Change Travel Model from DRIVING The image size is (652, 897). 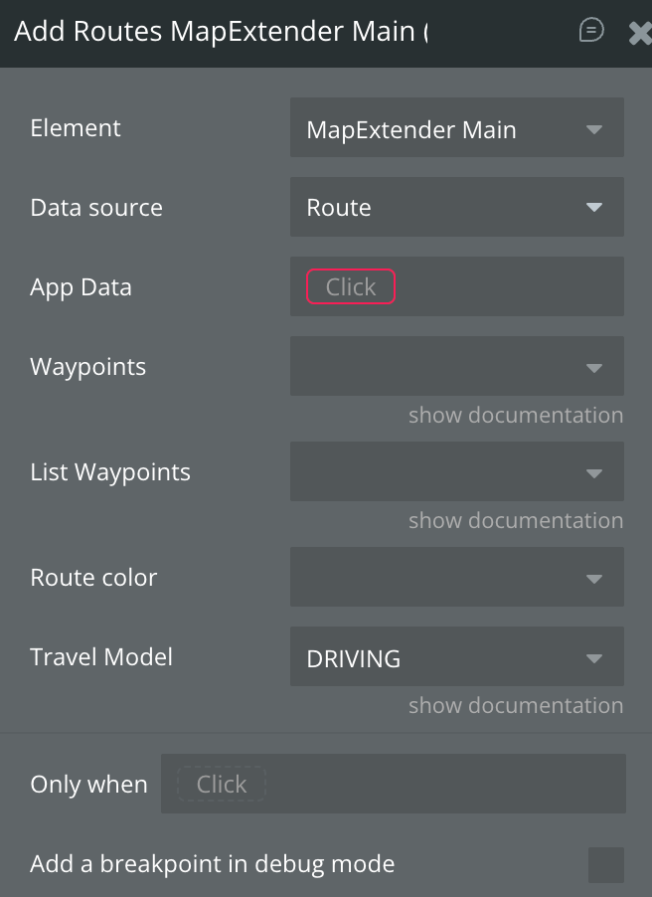click(x=456, y=657)
